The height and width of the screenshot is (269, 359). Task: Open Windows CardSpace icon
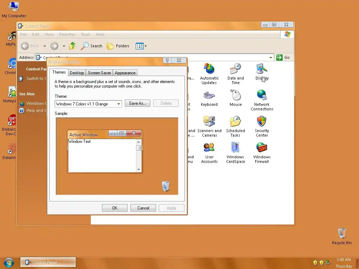pos(236,153)
